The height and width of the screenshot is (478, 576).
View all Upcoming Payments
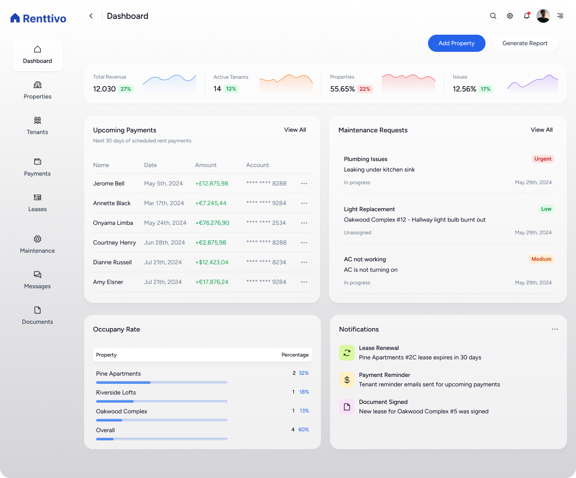[x=295, y=130]
